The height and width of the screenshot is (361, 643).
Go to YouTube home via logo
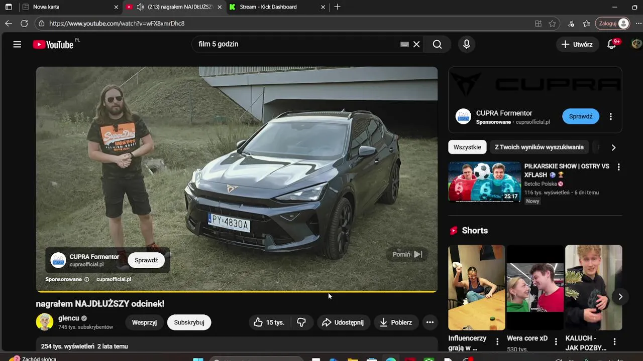tap(53, 45)
